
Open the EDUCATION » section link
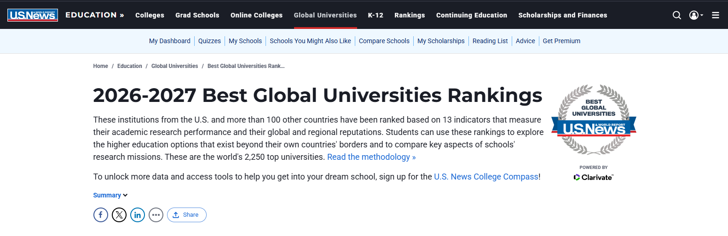pos(95,15)
